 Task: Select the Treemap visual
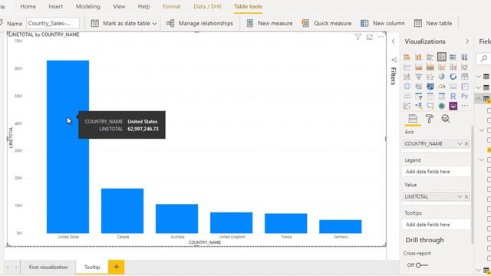(464, 77)
